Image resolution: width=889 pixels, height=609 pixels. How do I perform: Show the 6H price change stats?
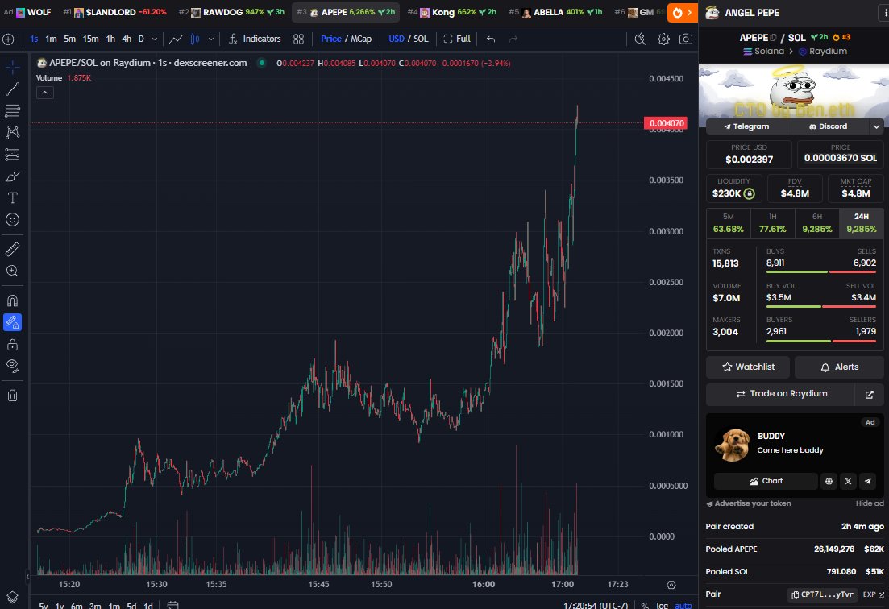pyautogui.click(x=817, y=223)
